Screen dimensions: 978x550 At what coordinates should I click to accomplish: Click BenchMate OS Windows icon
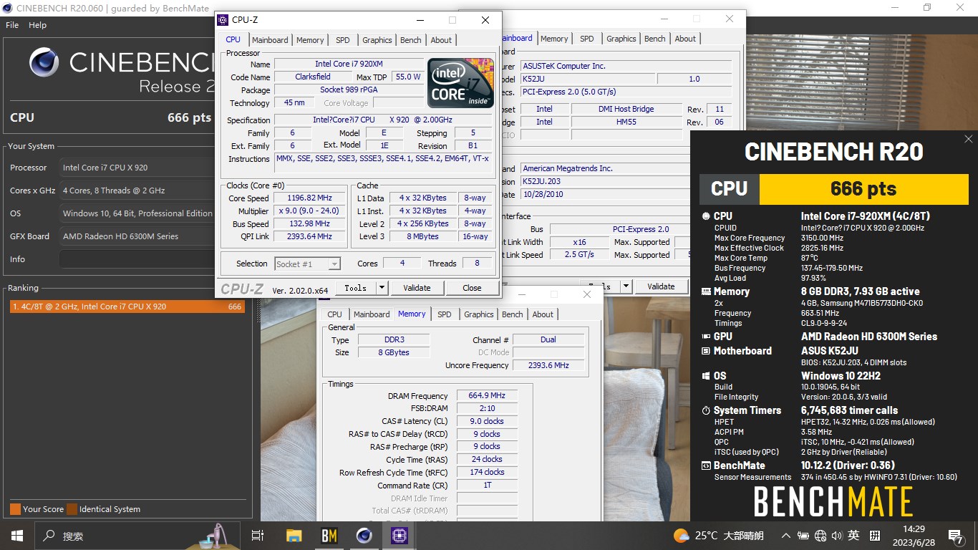705,376
